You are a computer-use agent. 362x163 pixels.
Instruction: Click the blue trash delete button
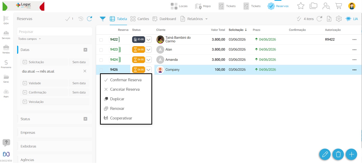coord(338,154)
